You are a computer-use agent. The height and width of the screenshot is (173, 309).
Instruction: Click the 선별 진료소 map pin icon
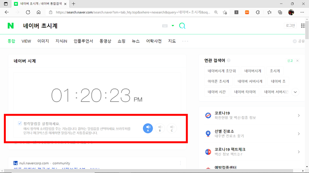coord(208,133)
